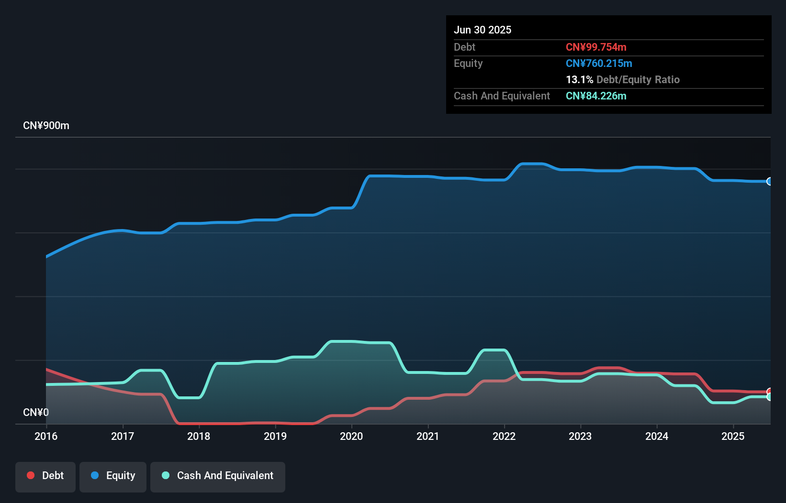Open the Debt/Equity Ratio detail row
The image size is (786, 503).
pos(623,80)
